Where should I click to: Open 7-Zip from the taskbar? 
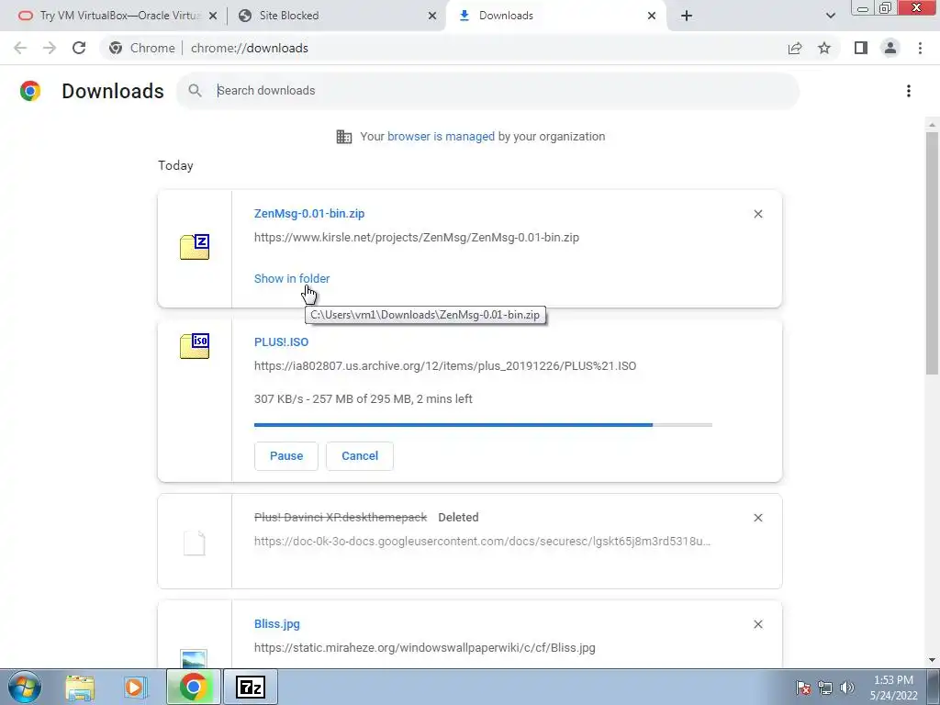(x=251, y=687)
